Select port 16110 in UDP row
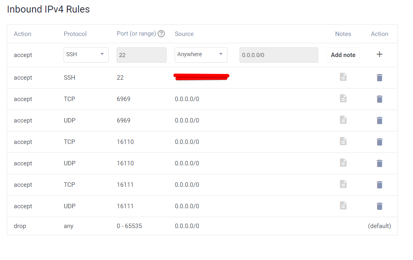This screenshot has height=260, width=413. (x=125, y=163)
